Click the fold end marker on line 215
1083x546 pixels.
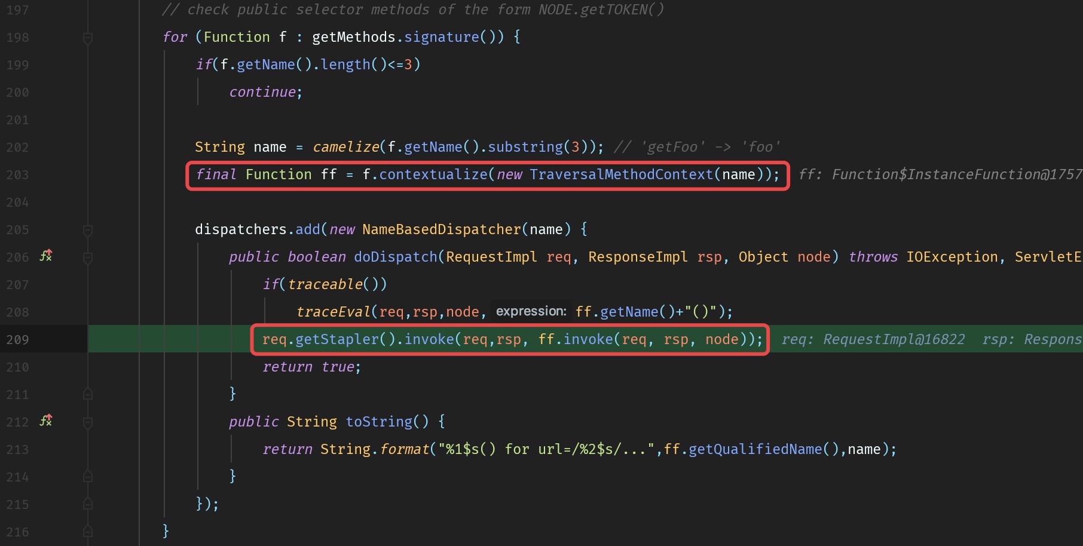pos(88,504)
